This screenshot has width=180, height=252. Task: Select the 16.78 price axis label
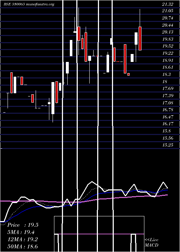(168, 110)
